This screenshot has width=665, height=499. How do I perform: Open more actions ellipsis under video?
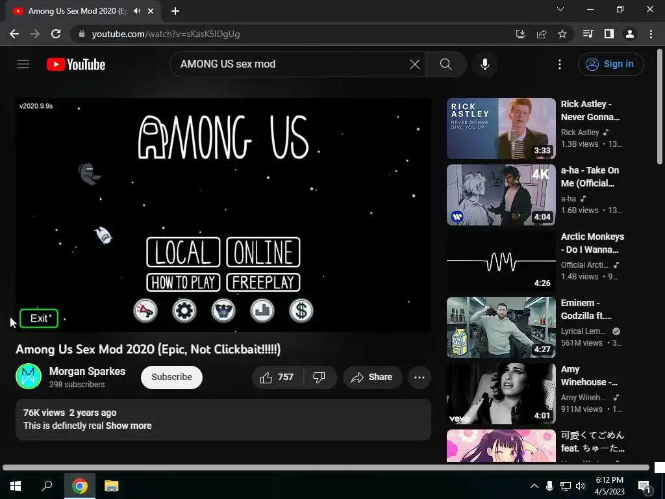420,377
